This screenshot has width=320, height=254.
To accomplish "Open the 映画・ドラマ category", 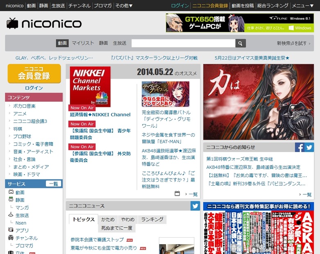I will [x=27, y=175].
